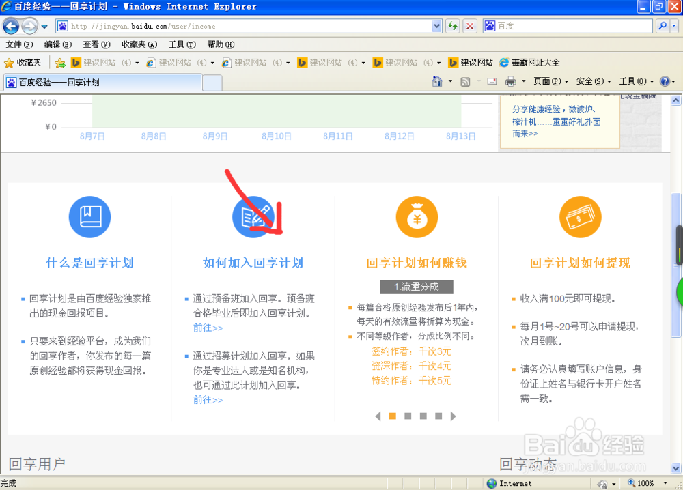This screenshot has width=683, height=490.
Task: Click the status bar protected mode lock icon
Action: tap(603, 483)
